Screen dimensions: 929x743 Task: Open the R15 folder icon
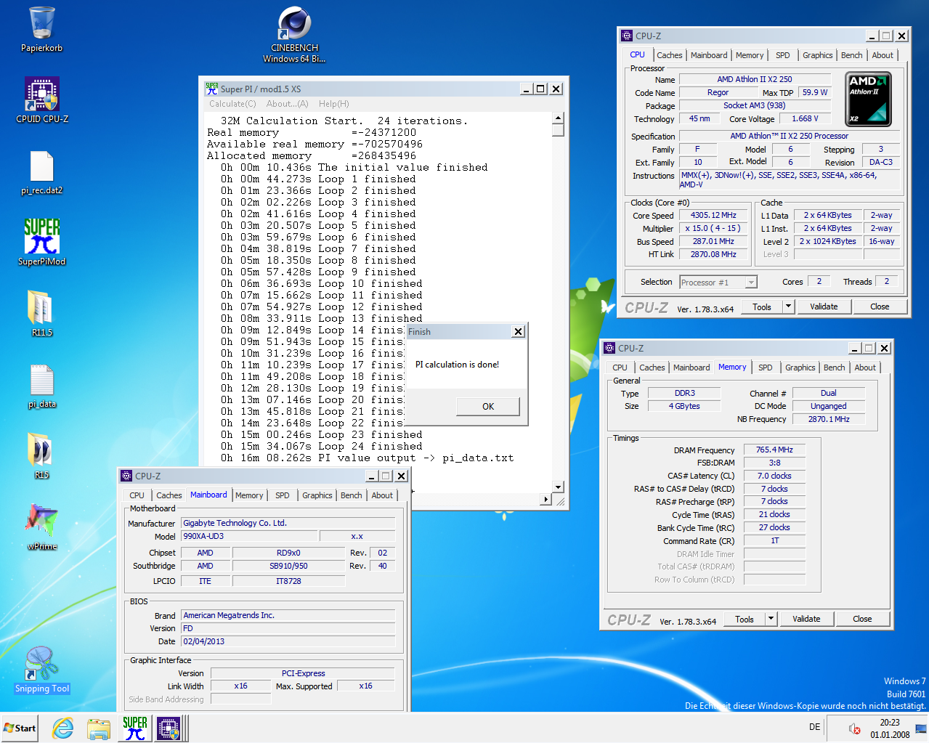click(x=42, y=455)
